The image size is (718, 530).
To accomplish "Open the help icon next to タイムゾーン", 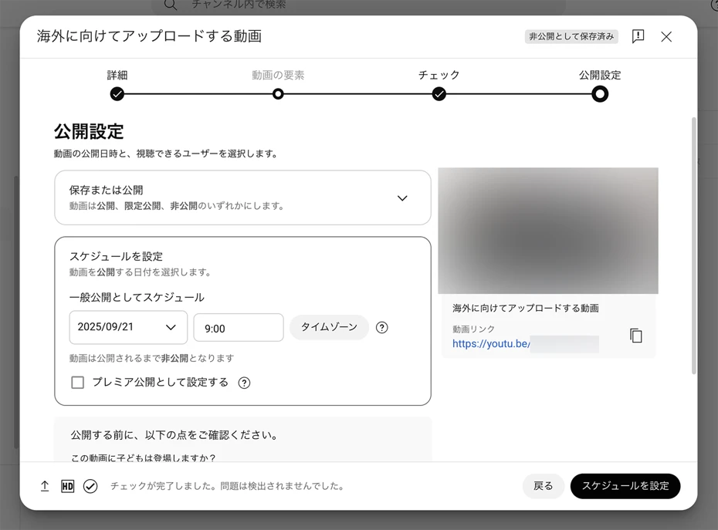I will click(381, 328).
